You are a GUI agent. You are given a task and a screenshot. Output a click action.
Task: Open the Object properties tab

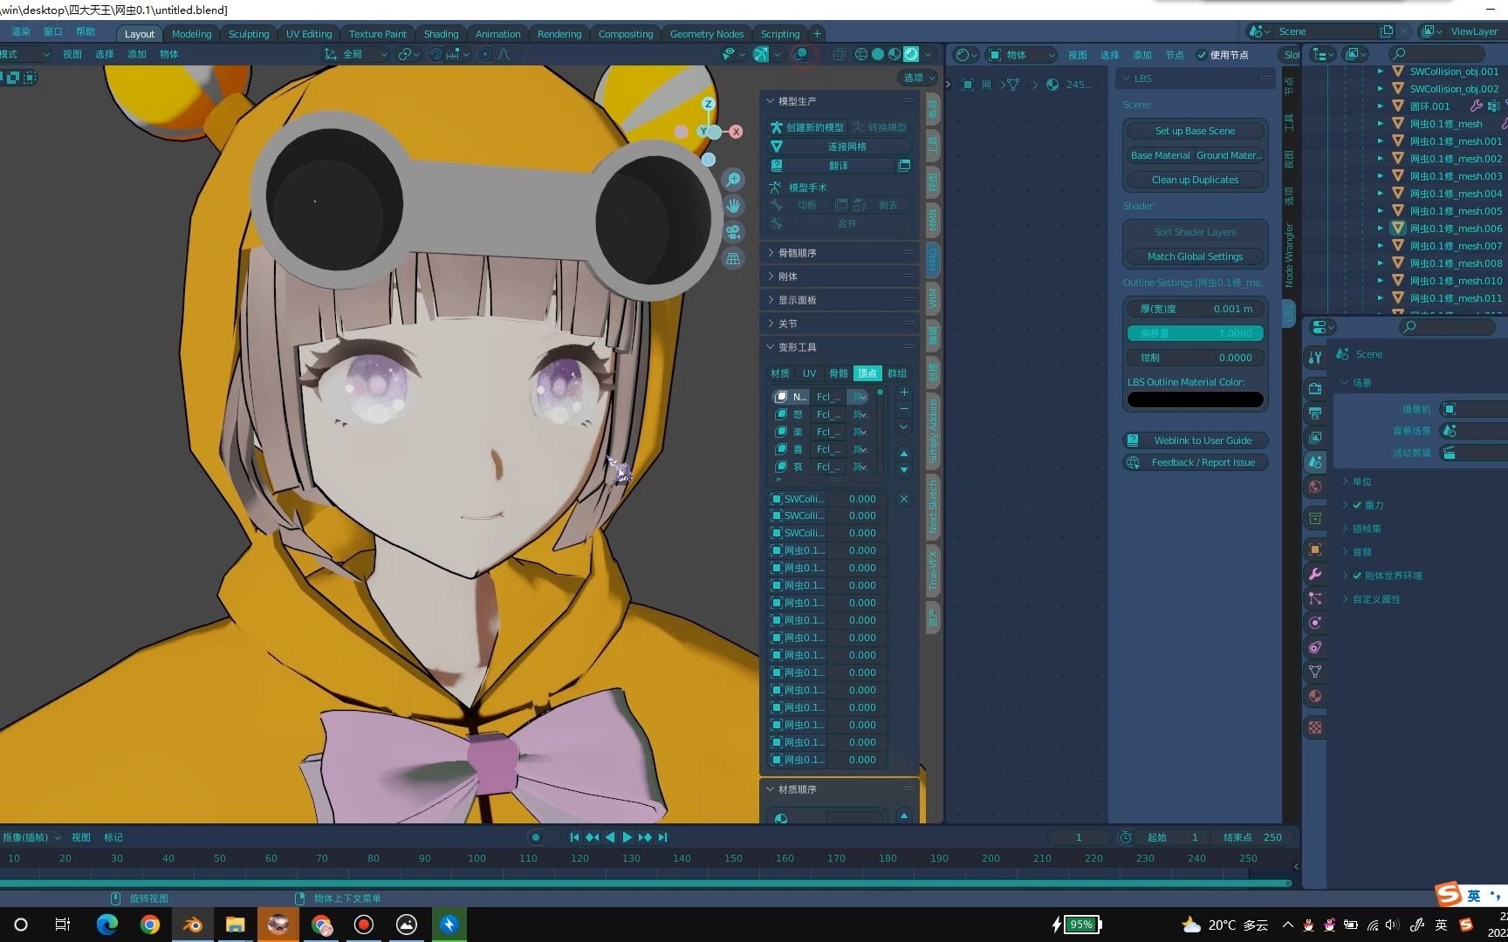tap(1315, 549)
